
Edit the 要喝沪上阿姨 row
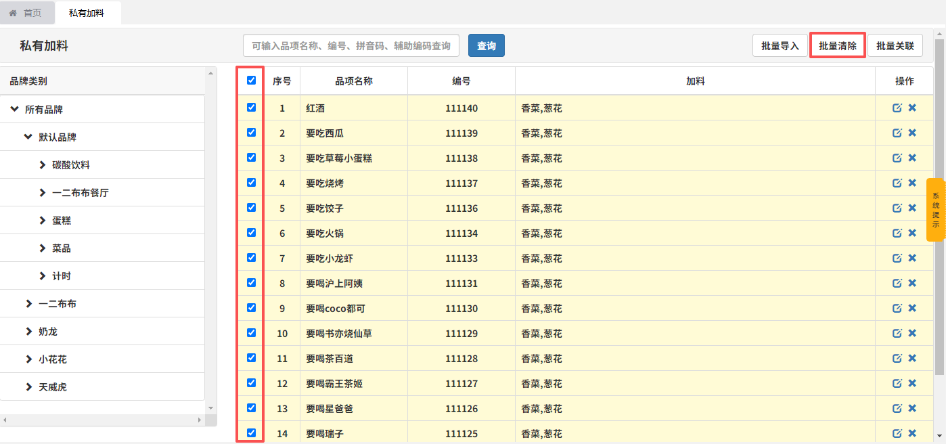897,283
